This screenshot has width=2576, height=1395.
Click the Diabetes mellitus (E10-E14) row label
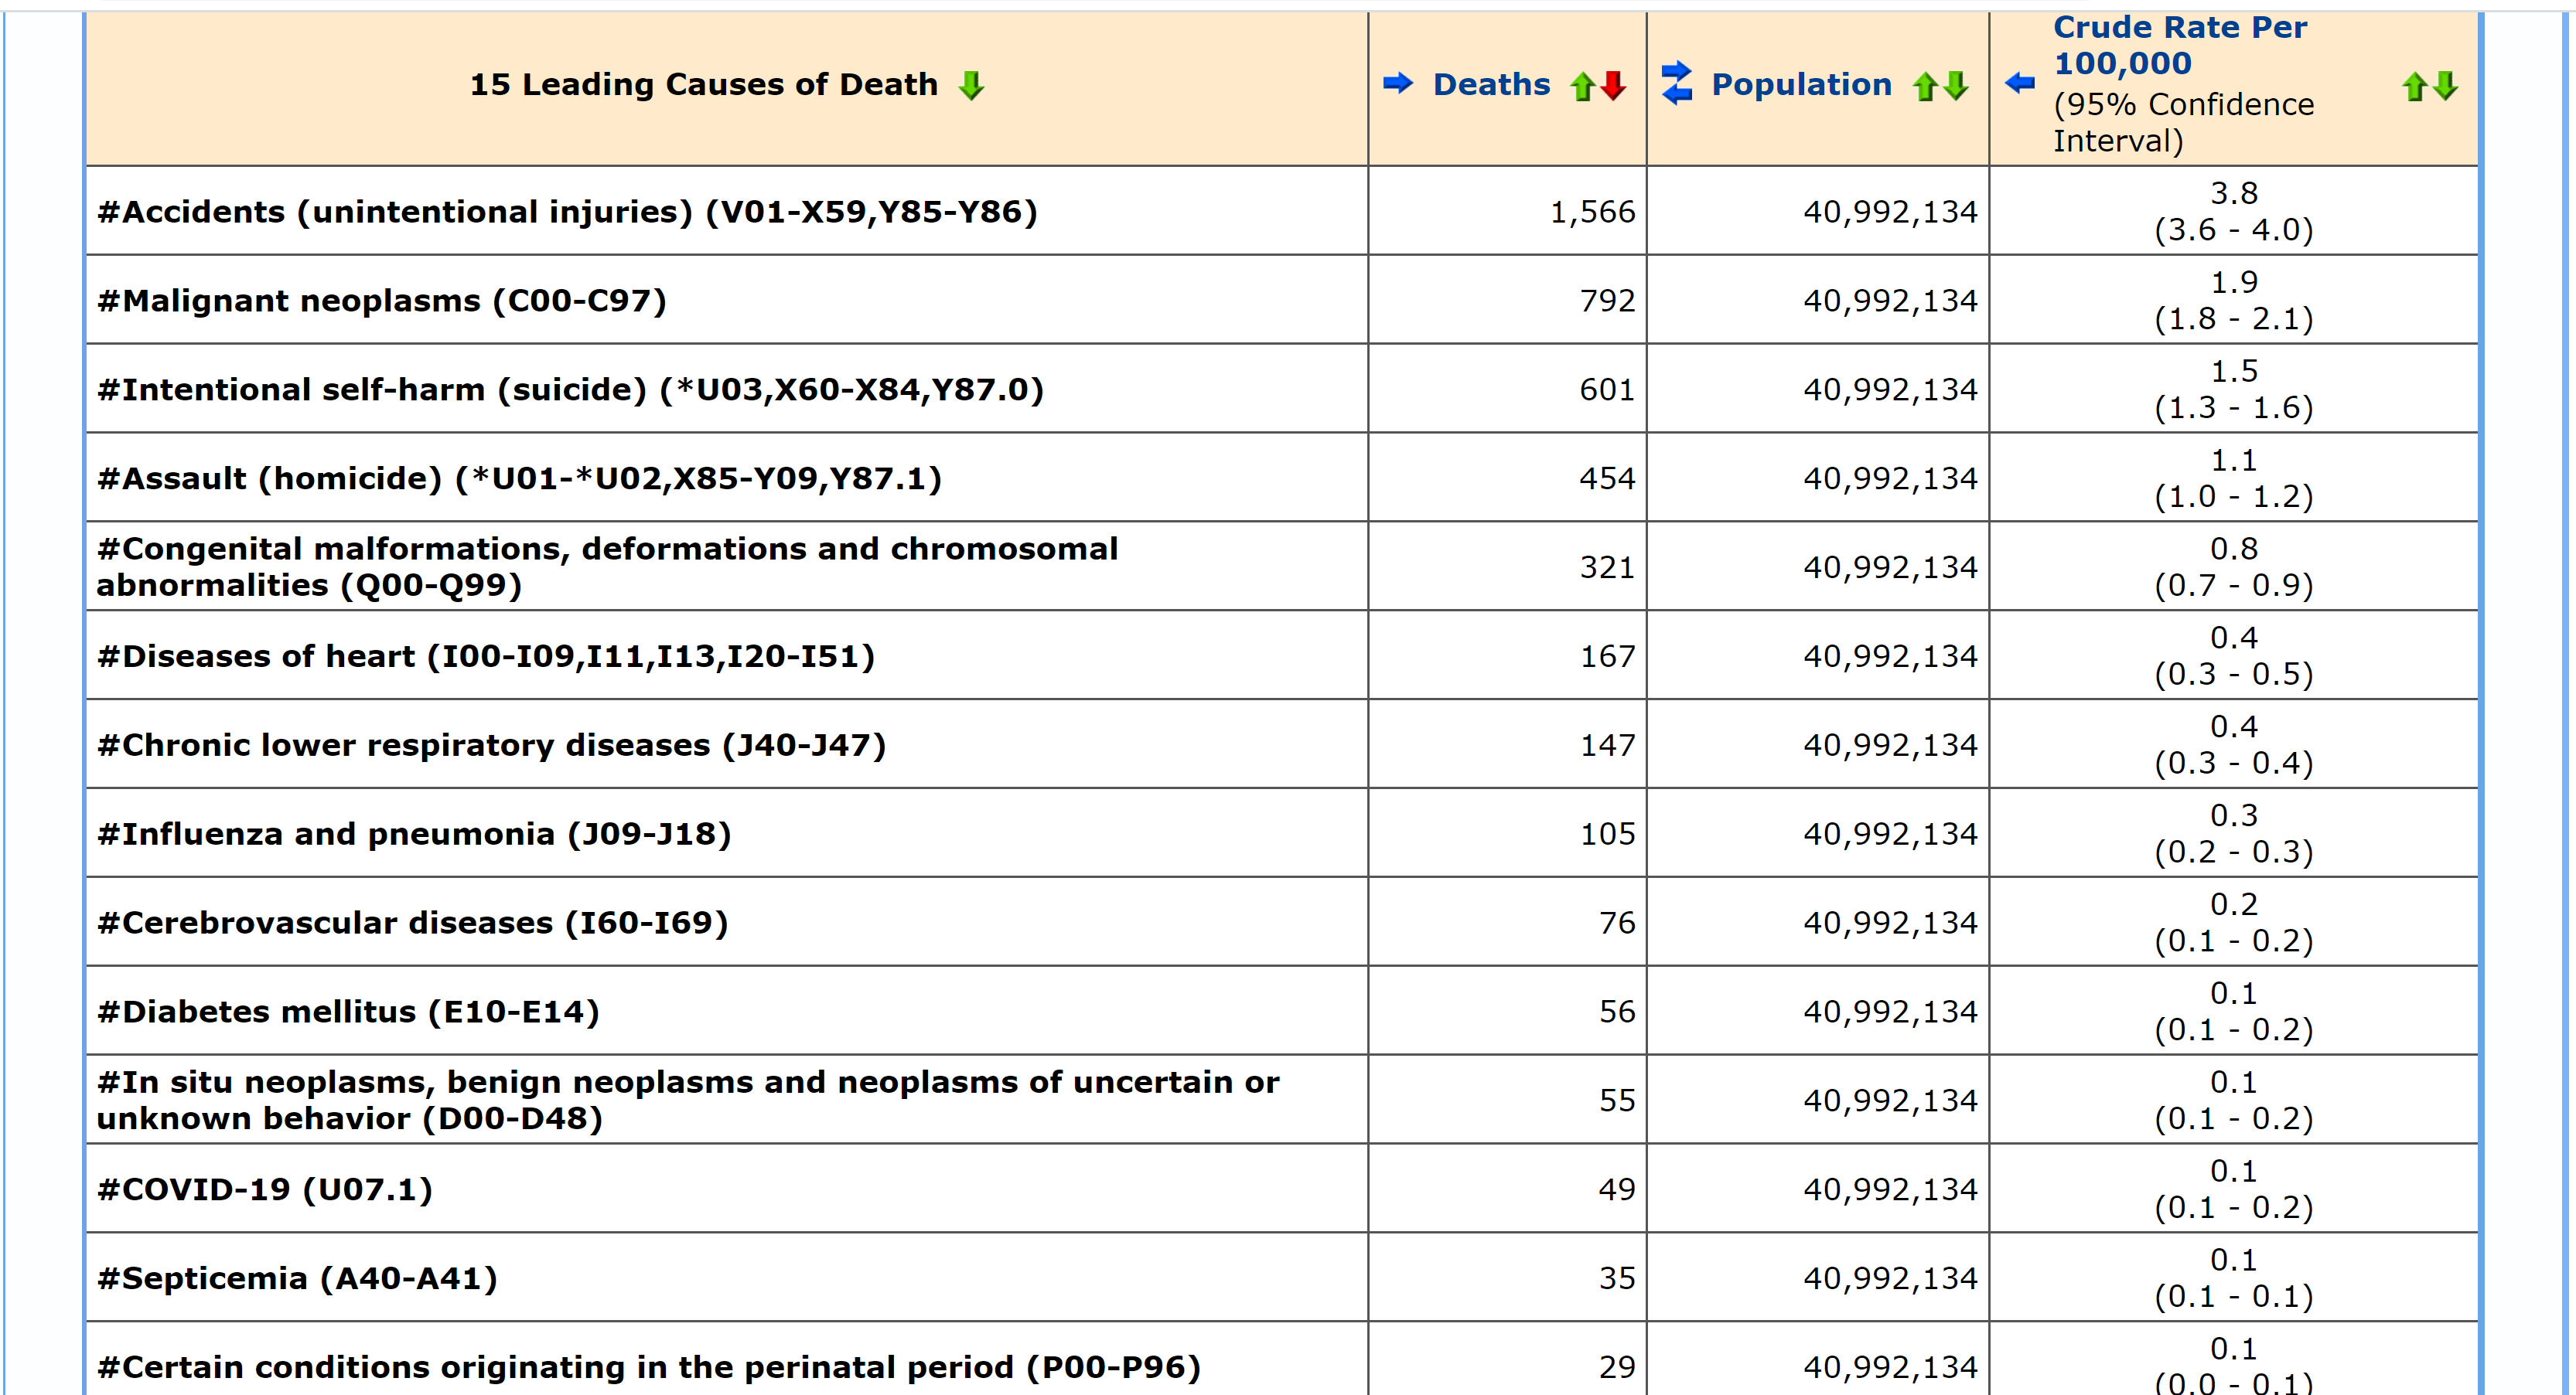click(x=347, y=1011)
